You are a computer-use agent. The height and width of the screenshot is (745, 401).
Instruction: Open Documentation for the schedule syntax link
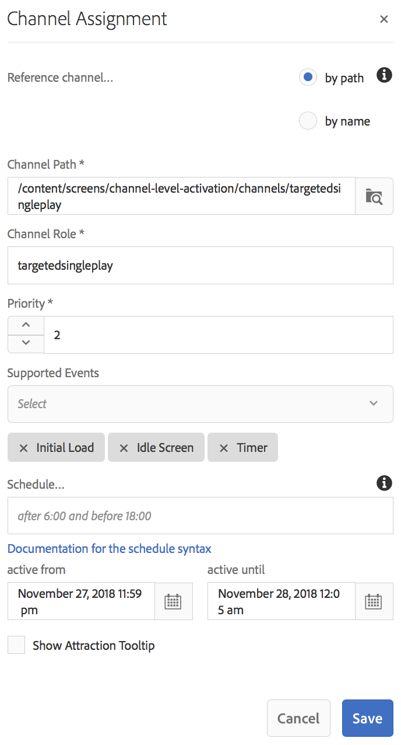(x=109, y=549)
